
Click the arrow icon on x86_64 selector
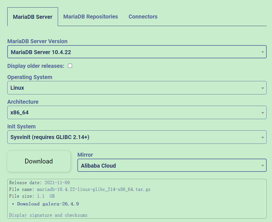point(263,112)
